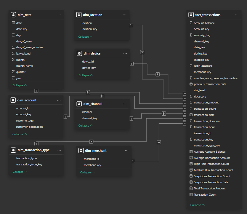Open the dim_date table options menu
Screen dimensions: 247x214
click(x=59, y=15)
